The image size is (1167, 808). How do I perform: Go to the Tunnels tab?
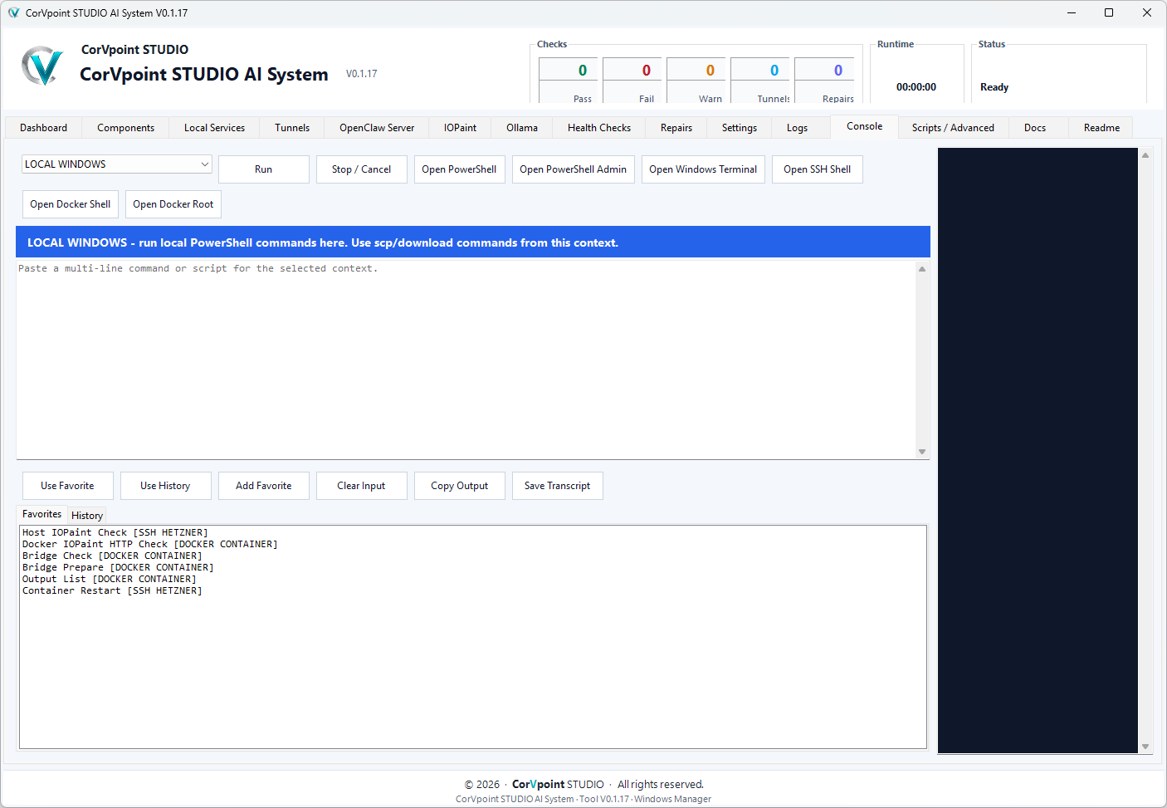(x=292, y=128)
